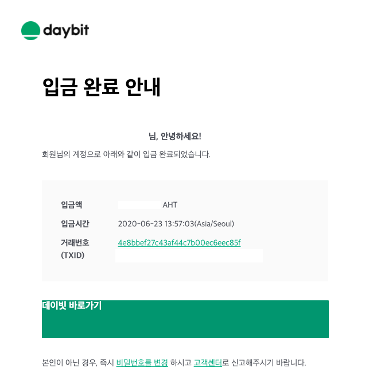The image size is (373, 383).
Task: Click the 입금 완료 안내 heading
Action: (102, 87)
